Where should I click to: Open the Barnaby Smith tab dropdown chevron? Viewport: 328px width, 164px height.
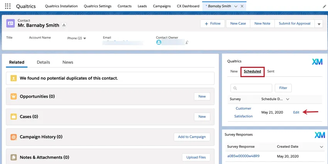pyautogui.click(x=235, y=7)
